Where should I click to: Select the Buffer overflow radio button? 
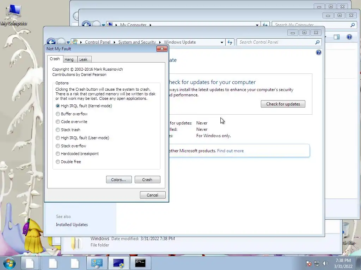click(x=72, y=114)
